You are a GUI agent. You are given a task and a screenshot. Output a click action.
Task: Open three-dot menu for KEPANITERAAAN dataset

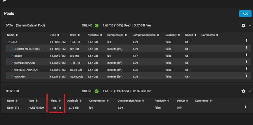click(x=246, y=62)
